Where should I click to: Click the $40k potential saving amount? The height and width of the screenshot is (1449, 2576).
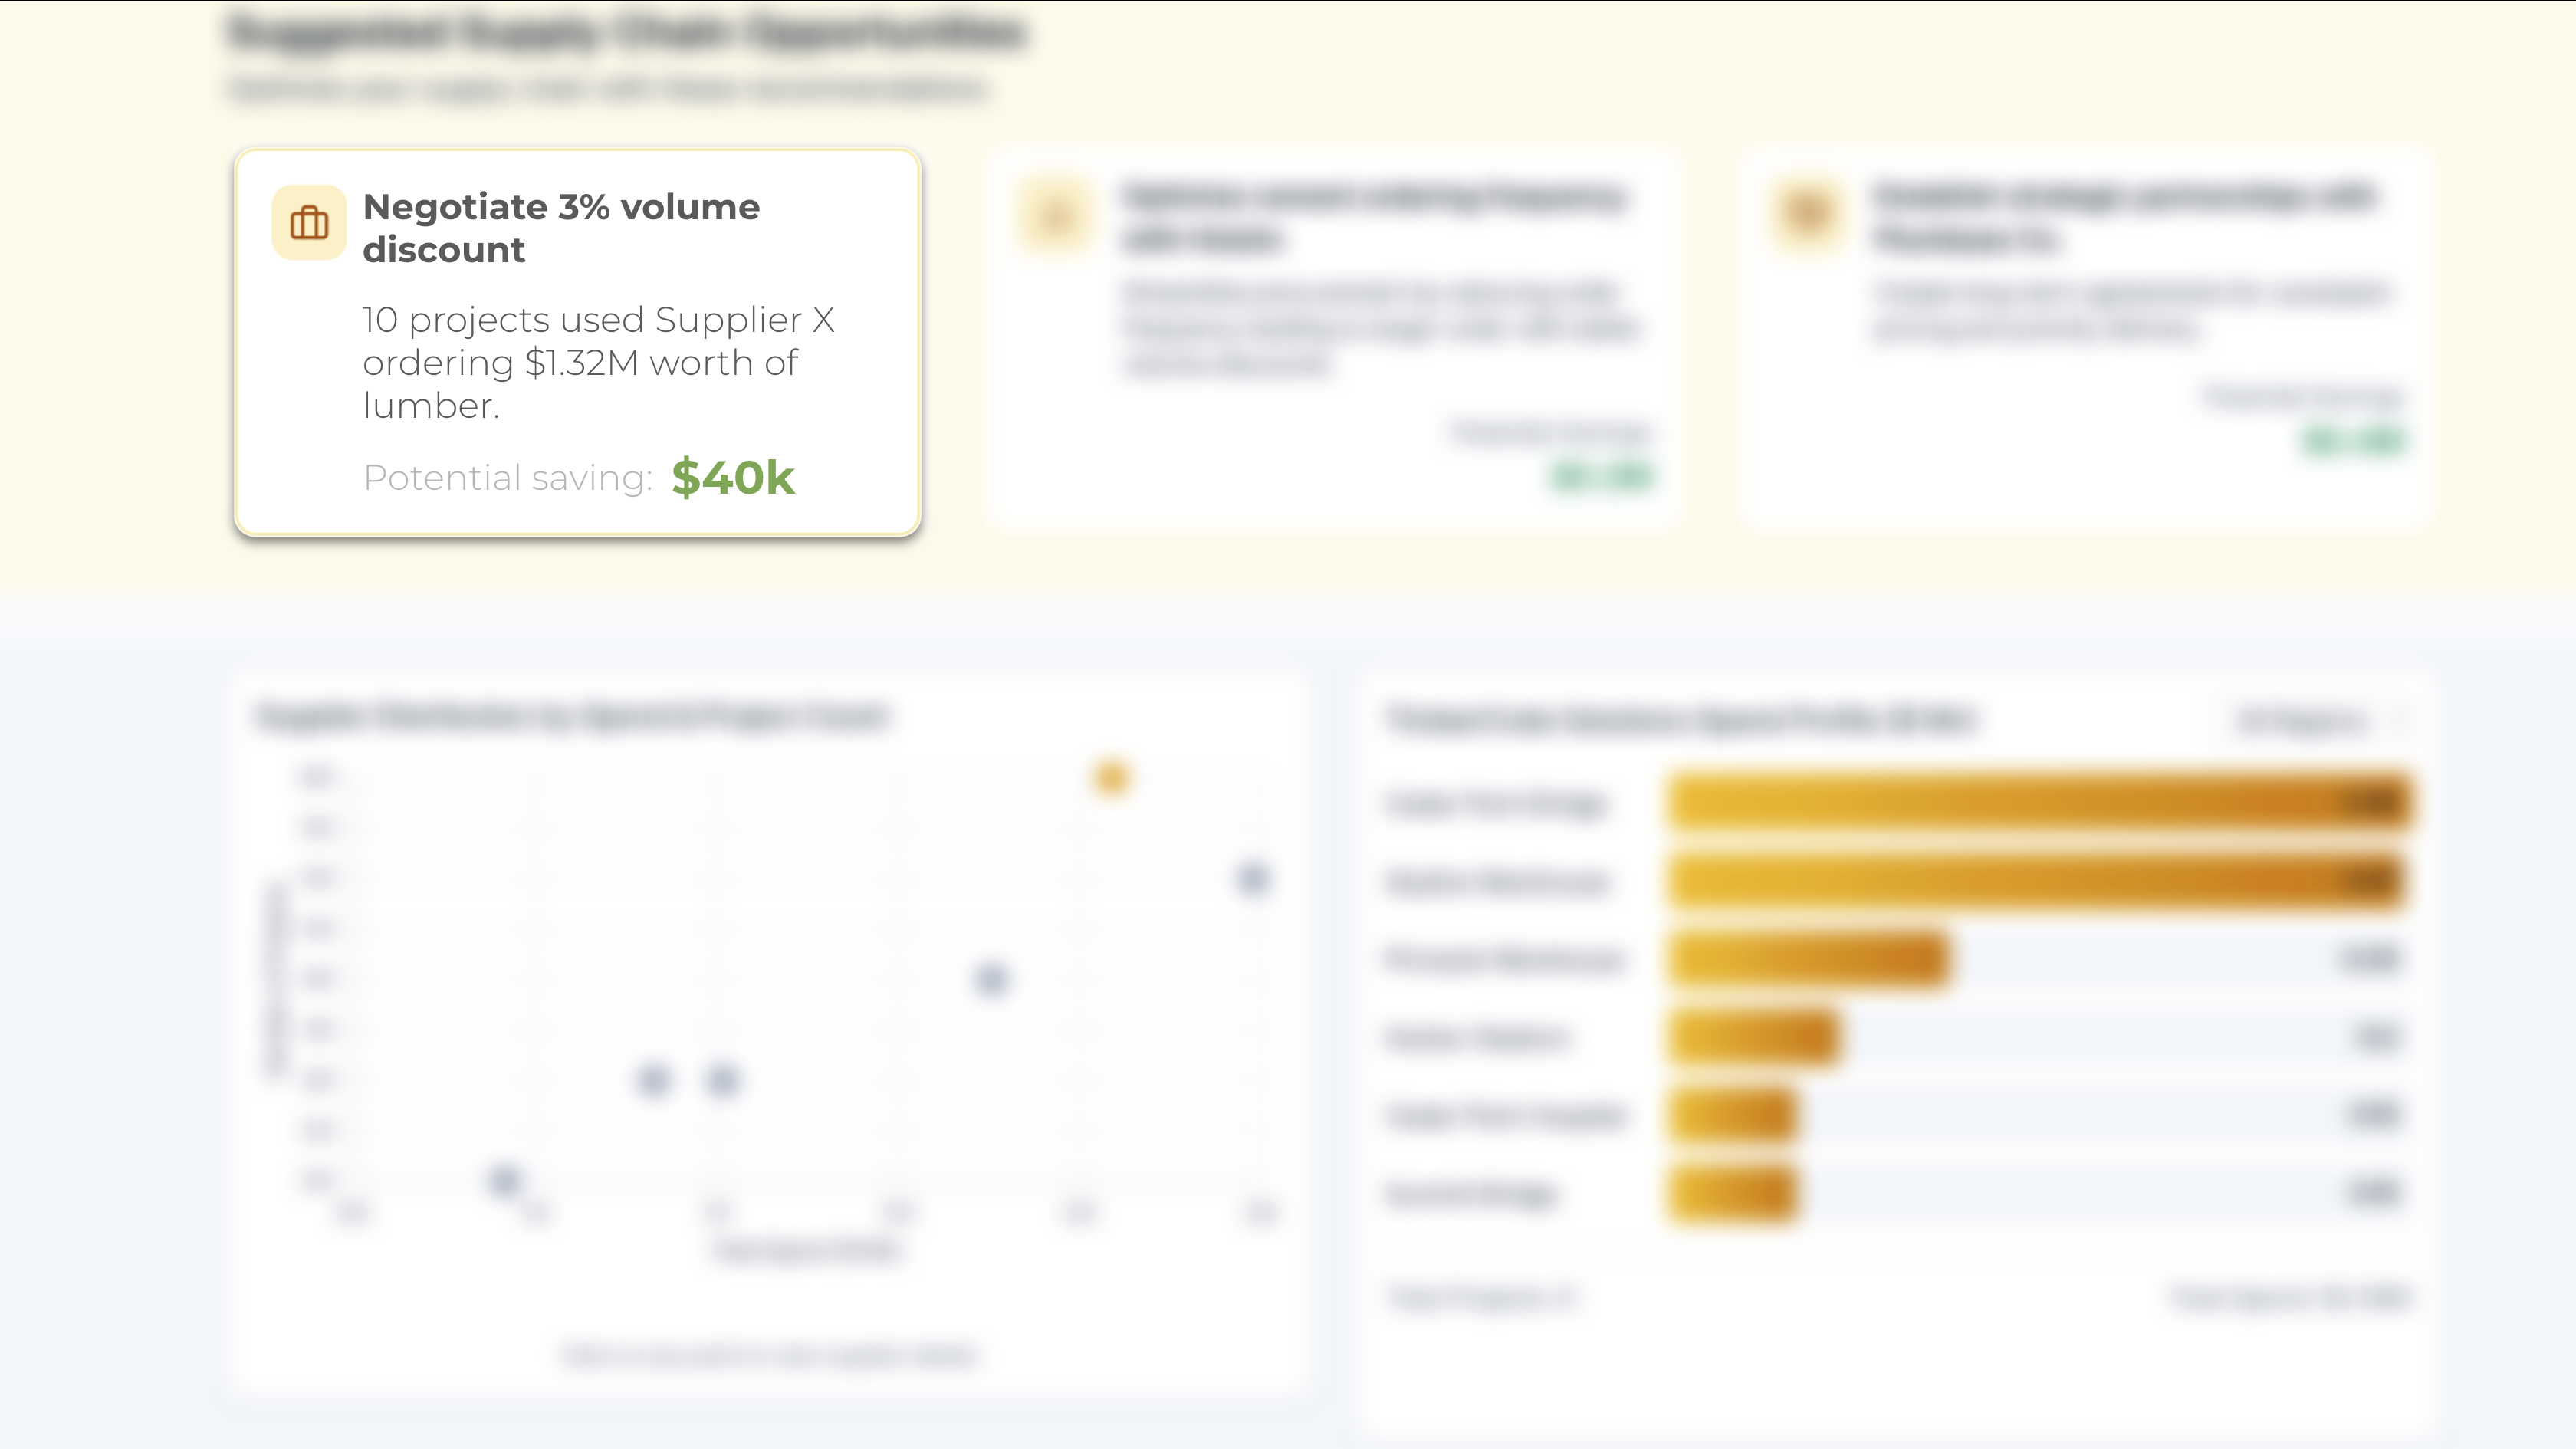point(733,477)
